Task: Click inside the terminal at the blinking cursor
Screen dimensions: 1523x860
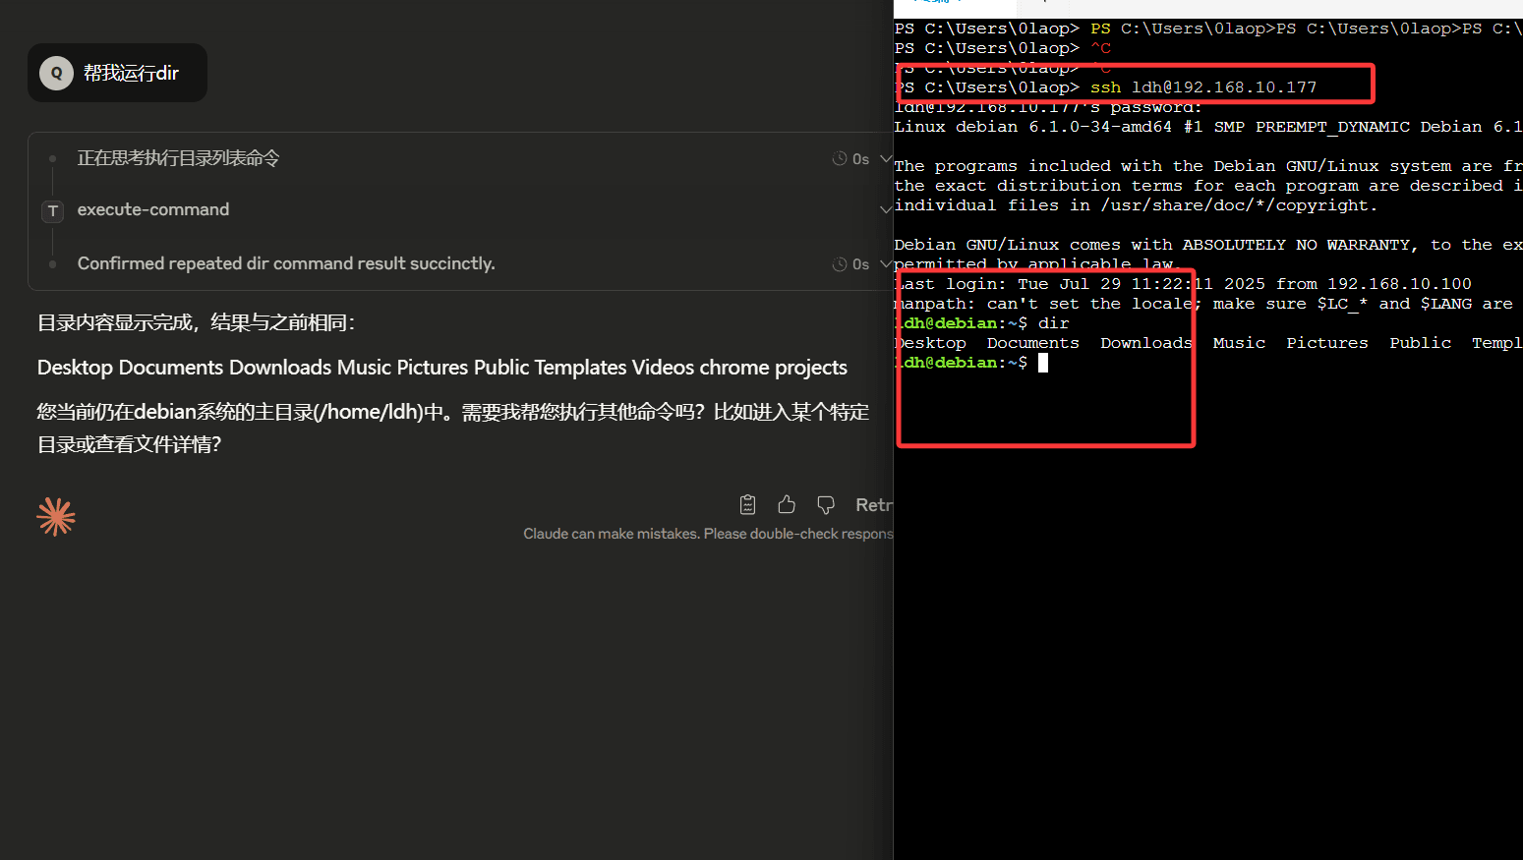Action: pyautogui.click(x=1044, y=362)
